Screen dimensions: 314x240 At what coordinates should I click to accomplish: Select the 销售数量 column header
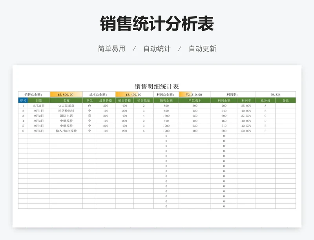pyautogui.click(x=144, y=100)
